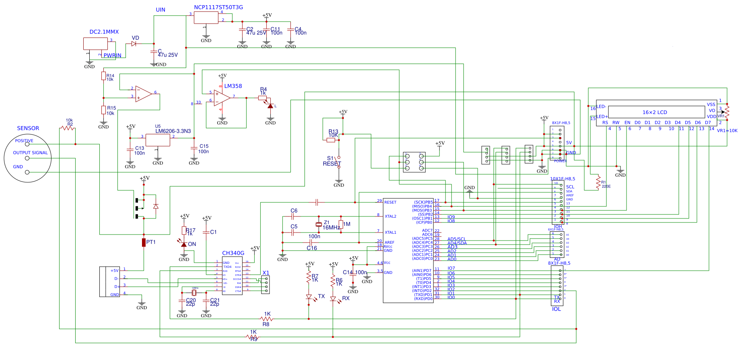Select the PT1 fuse symbol
This screenshot has height=347, width=742.
(x=144, y=242)
